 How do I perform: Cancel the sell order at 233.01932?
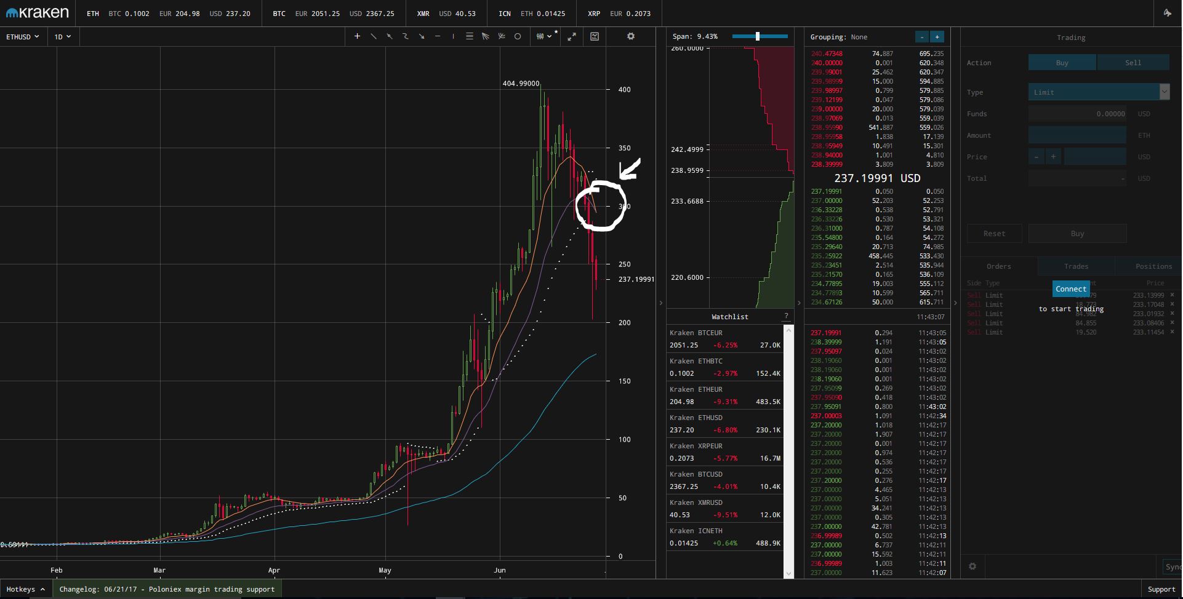(x=1173, y=314)
